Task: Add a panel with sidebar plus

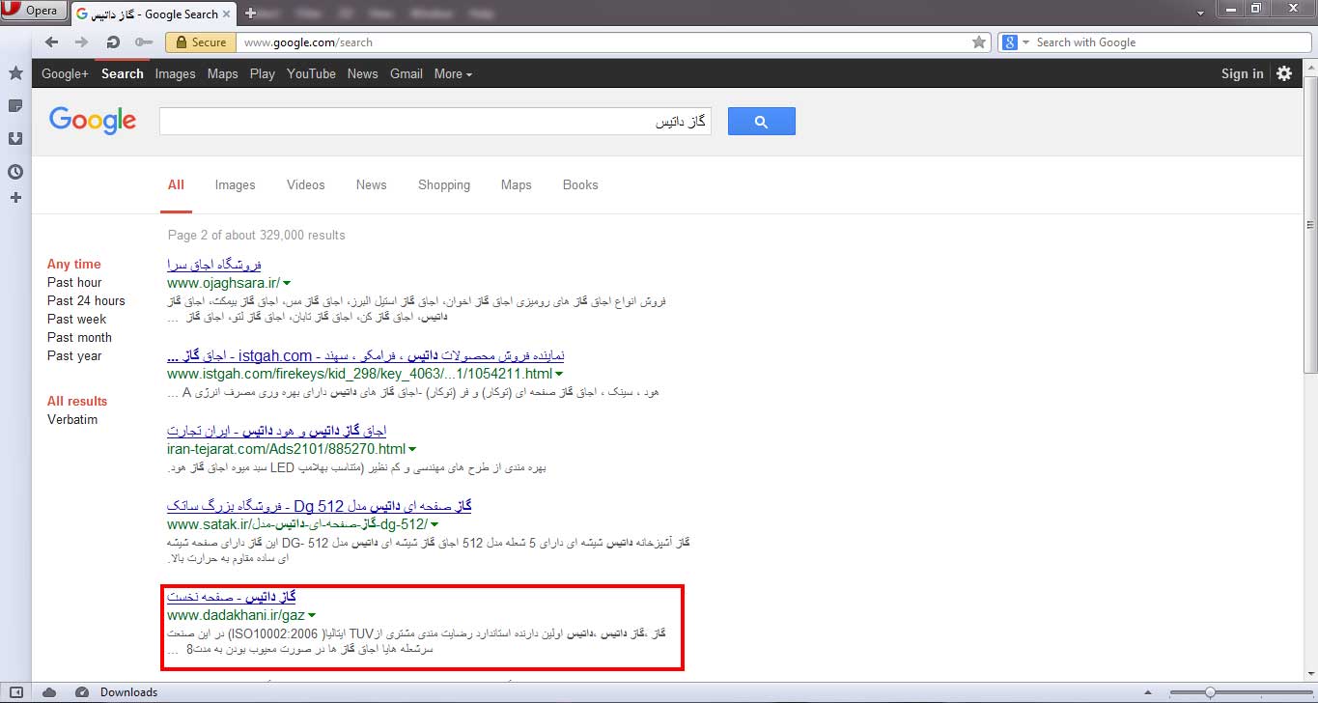Action: click(x=15, y=198)
